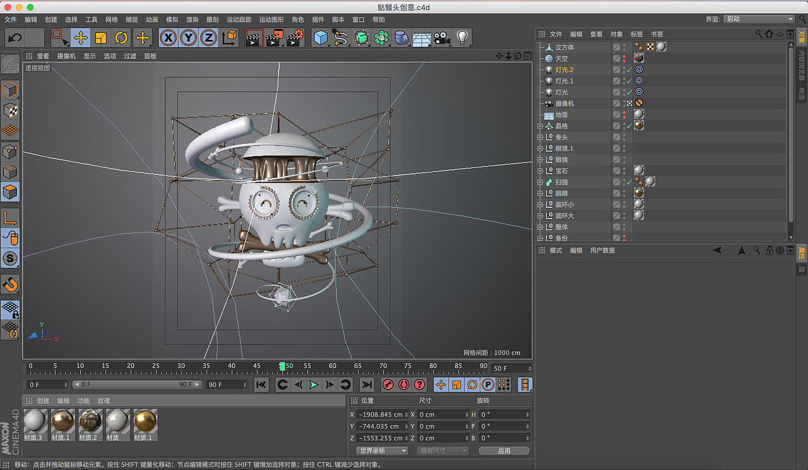Select the live selection tool
The image size is (808, 470).
[x=60, y=38]
